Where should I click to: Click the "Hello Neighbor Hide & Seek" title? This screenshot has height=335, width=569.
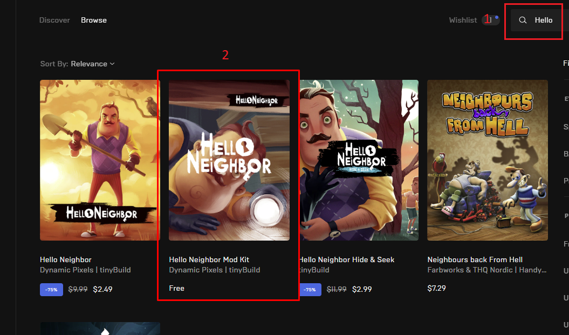(x=347, y=259)
